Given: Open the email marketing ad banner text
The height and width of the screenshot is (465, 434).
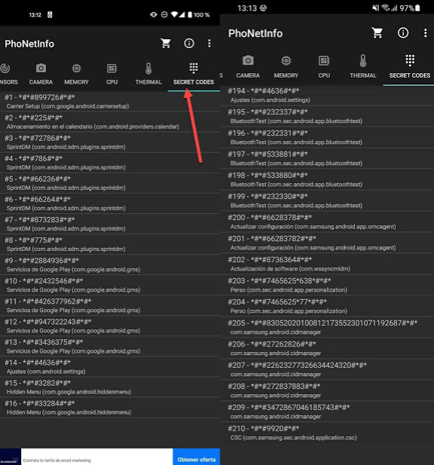Looking at the screenshot, I should tap(57, 460).
